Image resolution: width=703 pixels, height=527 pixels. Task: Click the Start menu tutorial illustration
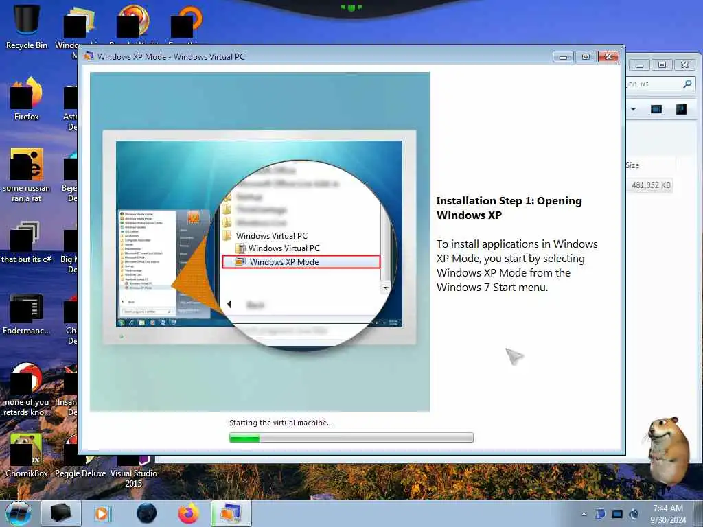pyautogui.click(x=260, y=242)
